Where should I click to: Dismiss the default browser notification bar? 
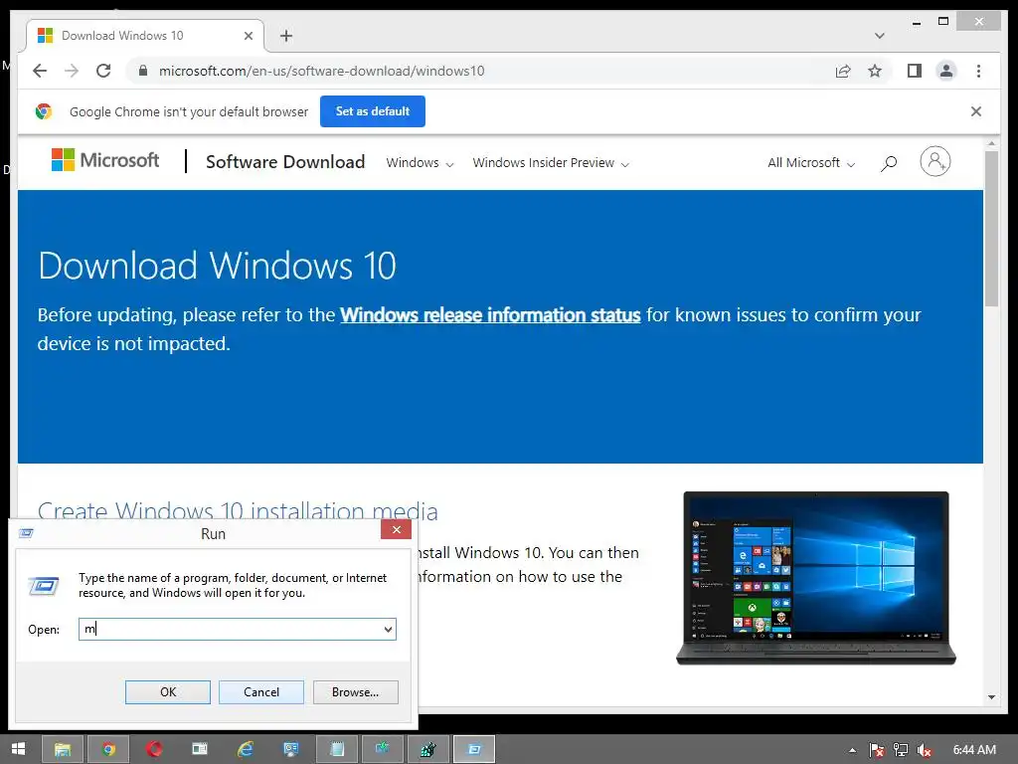click(976, 111)
